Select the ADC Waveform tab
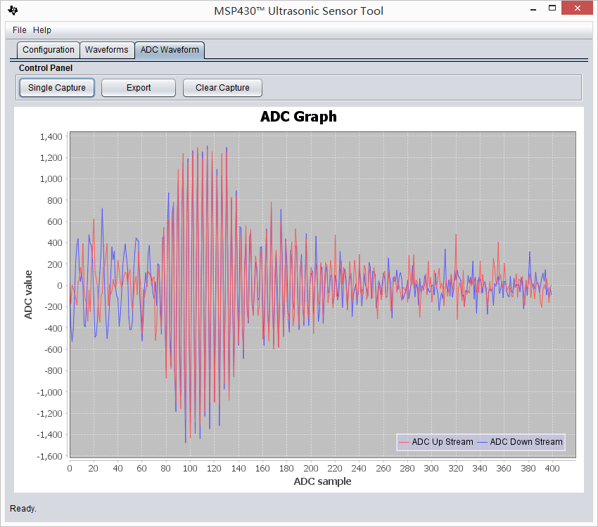598x527 pixels. coord(170,50)
